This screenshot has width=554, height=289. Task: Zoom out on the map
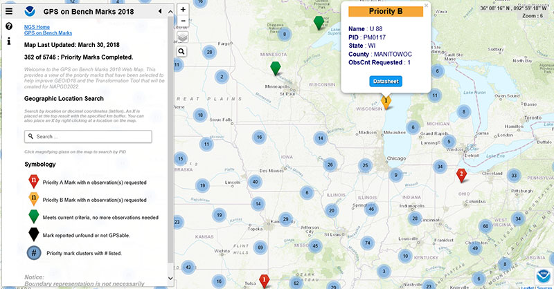point(182,22)
